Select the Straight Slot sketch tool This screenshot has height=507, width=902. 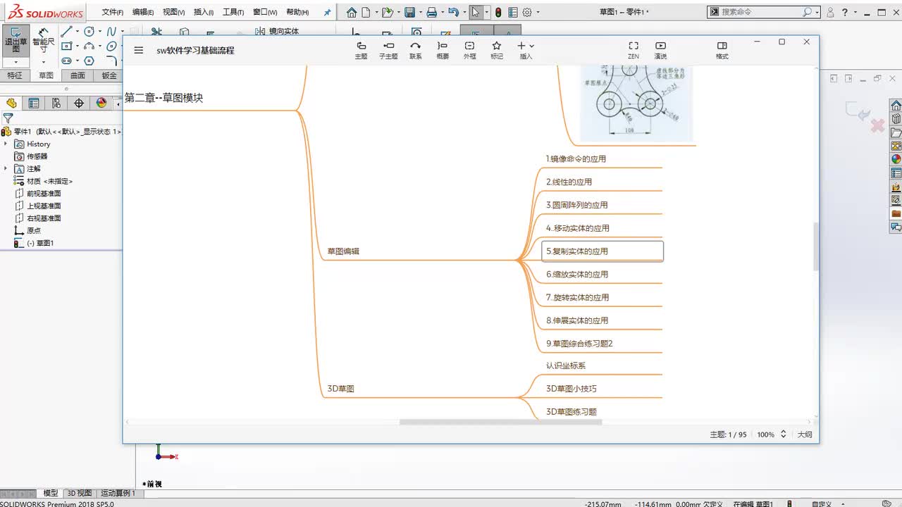66,61
